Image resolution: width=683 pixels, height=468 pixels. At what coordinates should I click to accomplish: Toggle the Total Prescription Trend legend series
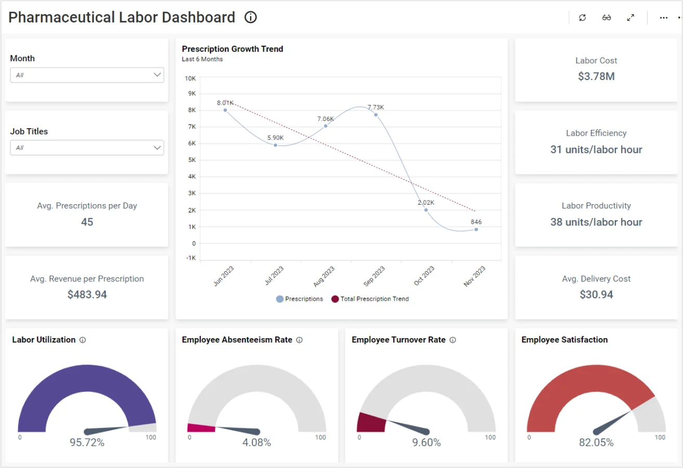[370, 299]
